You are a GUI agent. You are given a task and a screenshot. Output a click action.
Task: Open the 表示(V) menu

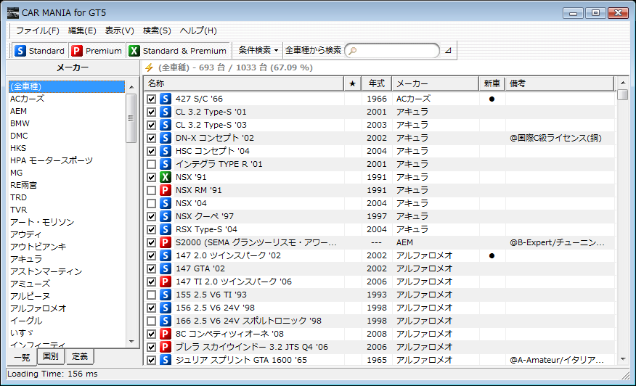coord(120,30)
